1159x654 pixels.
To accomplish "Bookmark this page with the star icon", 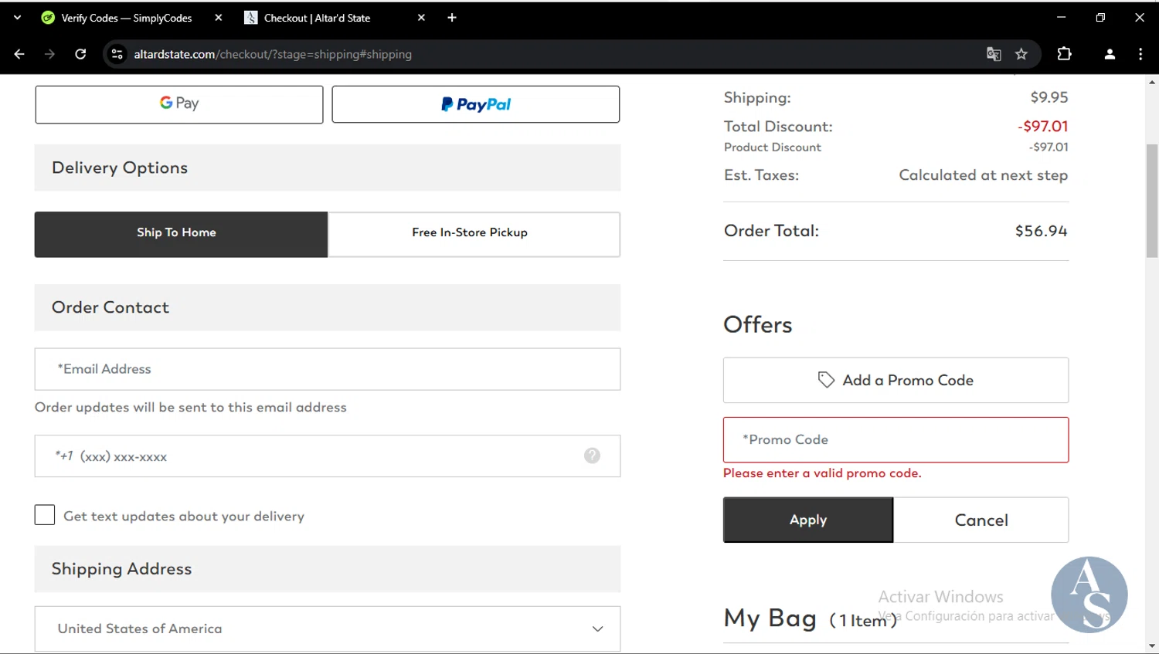I will (x=1021, y=54).
